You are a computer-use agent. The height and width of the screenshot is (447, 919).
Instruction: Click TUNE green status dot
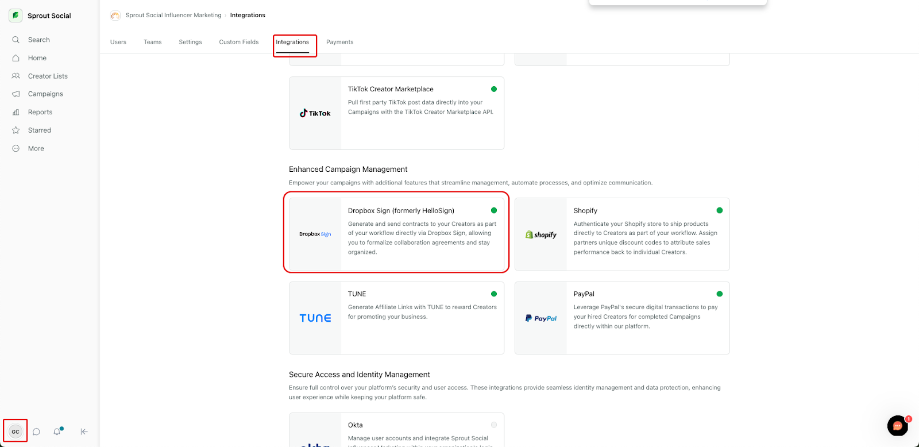(494, 294)
